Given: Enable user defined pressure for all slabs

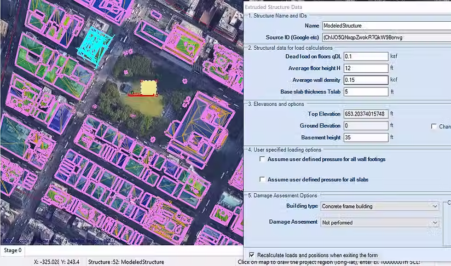Looking at the screenshot, I should 262,179.
